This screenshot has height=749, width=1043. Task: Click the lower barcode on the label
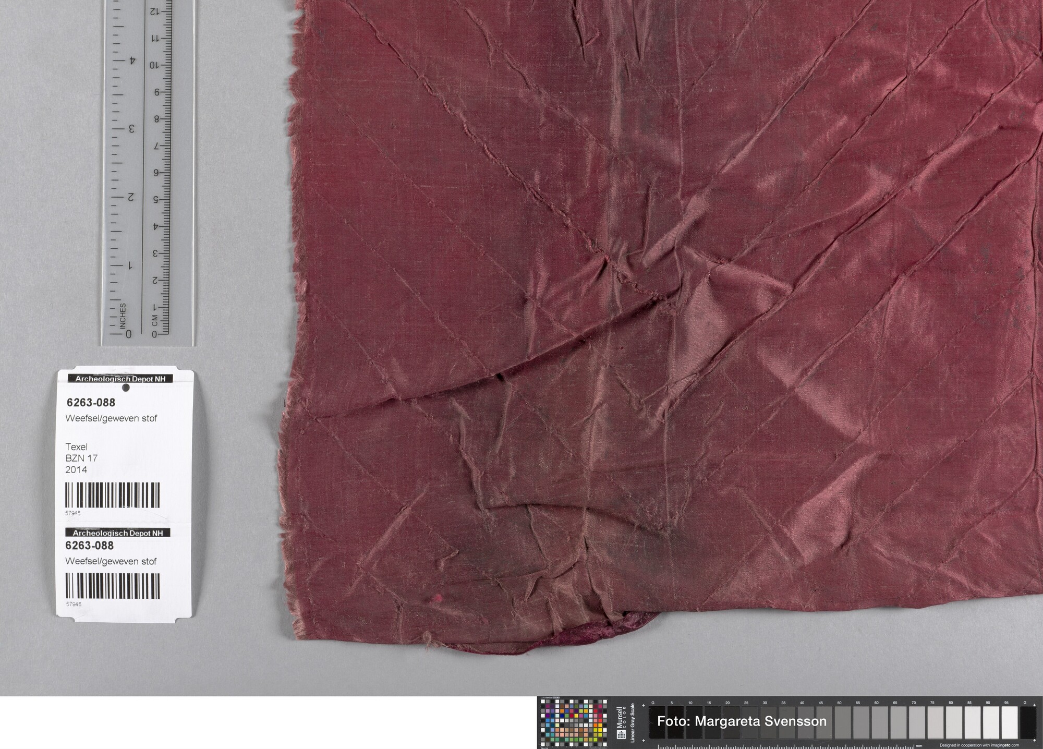point(112,585)
